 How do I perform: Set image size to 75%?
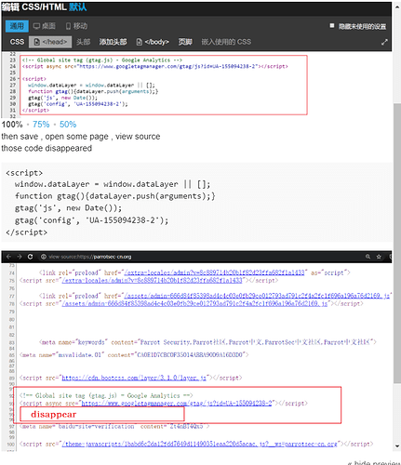(41, 125)
